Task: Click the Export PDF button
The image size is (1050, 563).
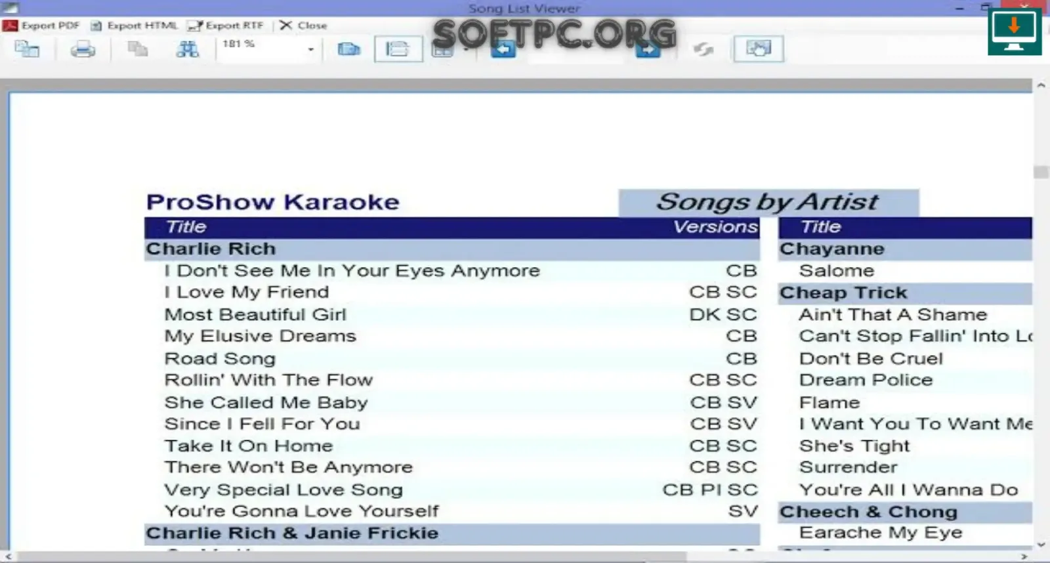Action: [x=41, y=26]
